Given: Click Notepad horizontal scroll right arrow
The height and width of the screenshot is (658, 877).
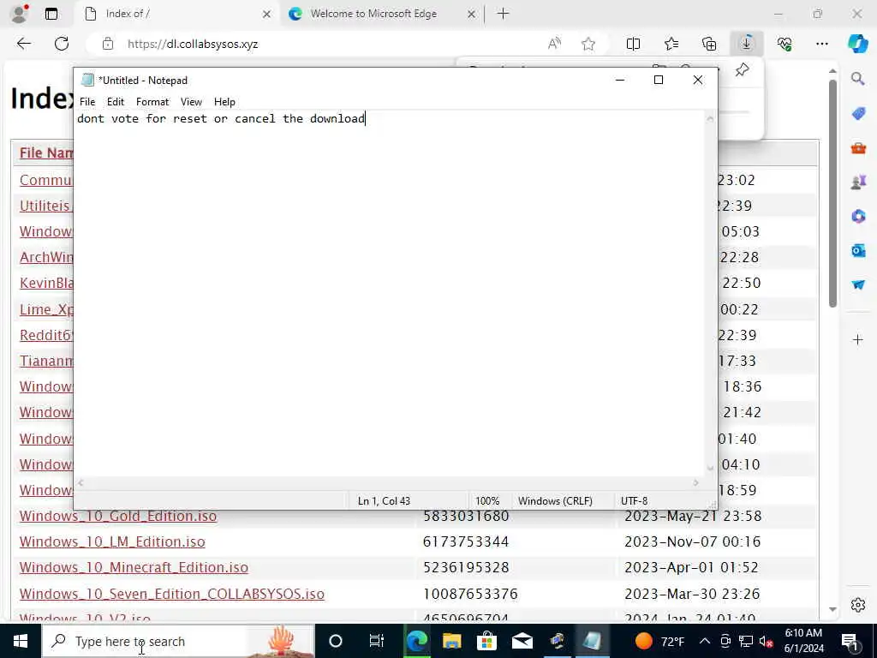Looking at the screenshot, I should pos(696,483).
